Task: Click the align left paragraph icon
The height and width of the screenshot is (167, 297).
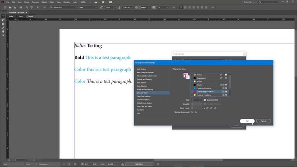Action: pos(181,7)
